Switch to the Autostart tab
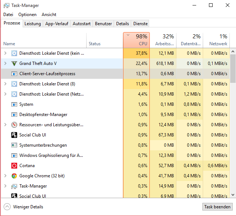The image size is (236, 216). pos(81,24)
